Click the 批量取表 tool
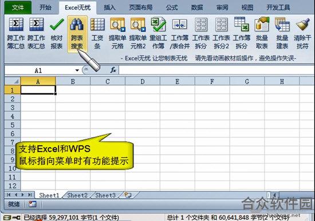 tap(262, 34)
